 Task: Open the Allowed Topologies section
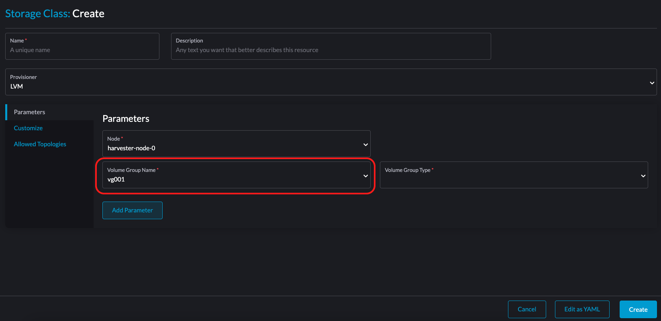(40, 144)
